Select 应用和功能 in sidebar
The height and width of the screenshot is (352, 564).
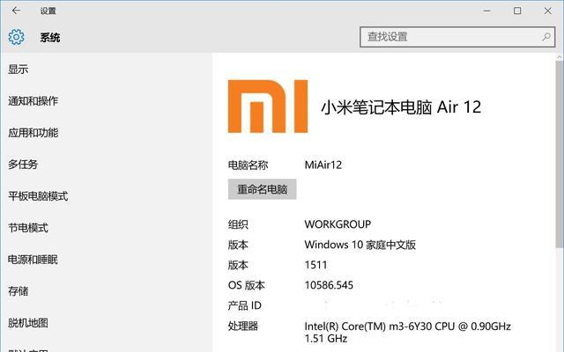(x=33, y=133)
